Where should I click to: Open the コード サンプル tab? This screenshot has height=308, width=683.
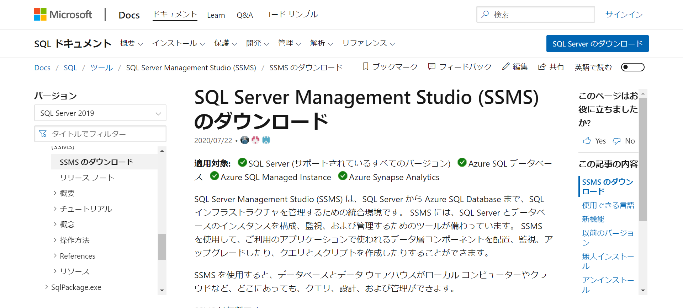(x=291, y=15)
